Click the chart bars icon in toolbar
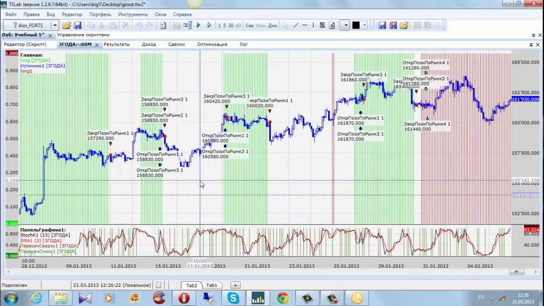The width and height of the screenshot is (544, 306). coord(176,25)
